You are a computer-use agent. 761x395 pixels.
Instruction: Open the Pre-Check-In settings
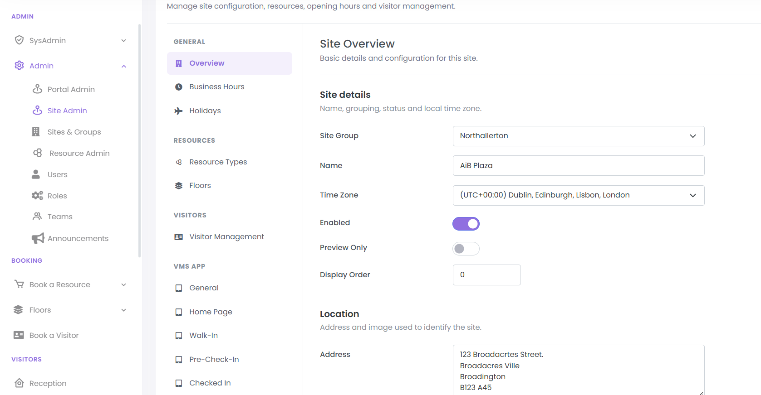point(230,360)
